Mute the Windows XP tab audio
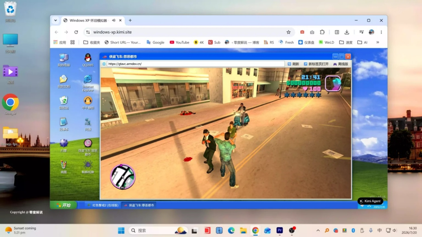This screenshot has height=237, width=422. coord(114,20)
